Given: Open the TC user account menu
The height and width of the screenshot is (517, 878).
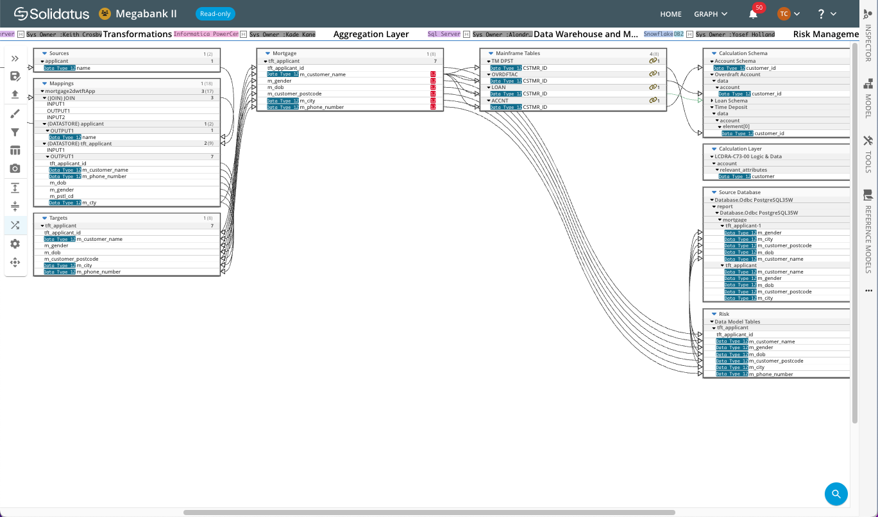Looking at the screenshot, I should click(x=789, y=13).
